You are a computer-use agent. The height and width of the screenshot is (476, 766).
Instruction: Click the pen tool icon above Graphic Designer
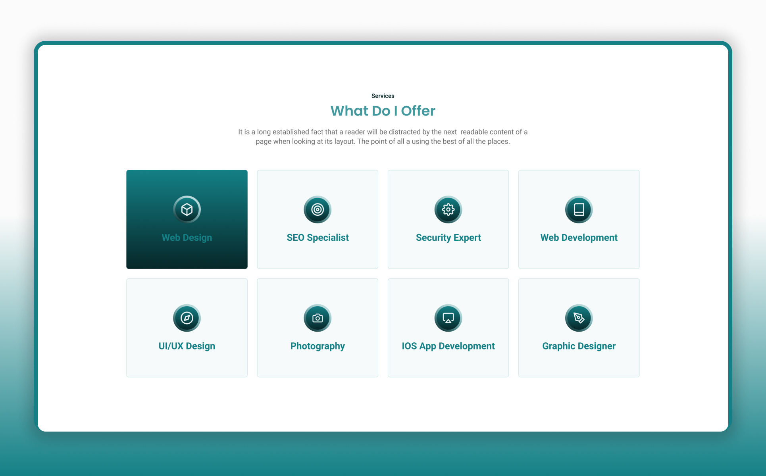pyautogui.click(x=579, y=318)
